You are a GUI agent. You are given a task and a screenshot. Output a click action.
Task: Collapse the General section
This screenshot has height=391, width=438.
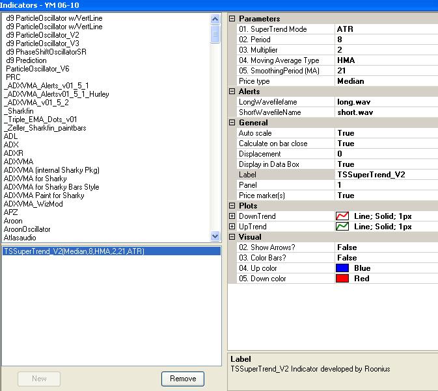(232, 123)
